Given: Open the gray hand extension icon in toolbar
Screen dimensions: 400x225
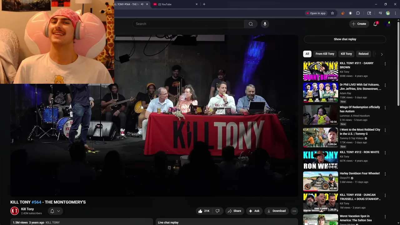Looking at the screenshot, I should 350,13.
